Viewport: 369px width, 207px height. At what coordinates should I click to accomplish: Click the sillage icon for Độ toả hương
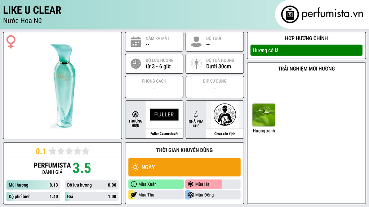point(196,64)
